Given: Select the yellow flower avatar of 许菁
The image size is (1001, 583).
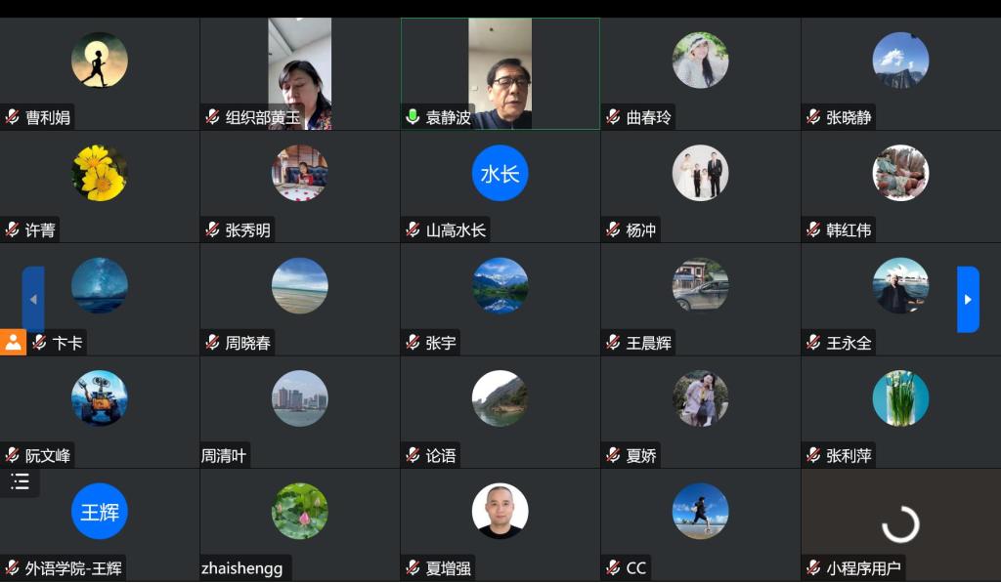Looking at the screenshot, I should [100, 173].
